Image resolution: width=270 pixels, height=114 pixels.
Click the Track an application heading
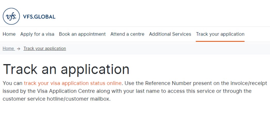click(66, 69)
